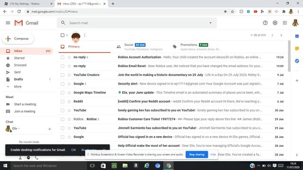Show search options dropdown in search bar
Viewport: 303px width, 170px height.
210,23
